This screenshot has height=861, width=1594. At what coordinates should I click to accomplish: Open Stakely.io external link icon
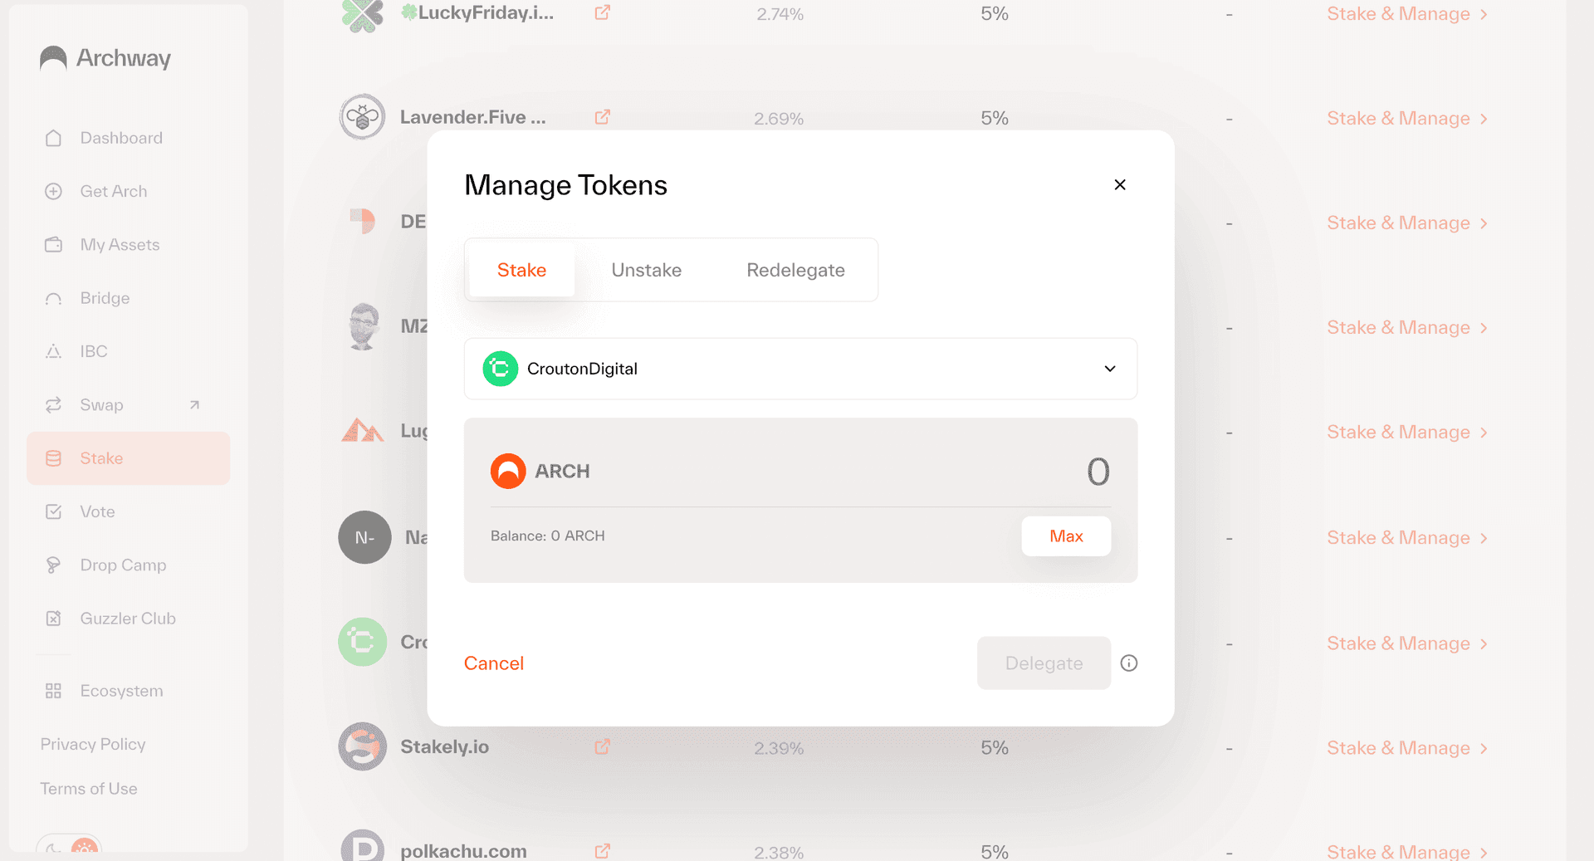[x=602, y=747]
